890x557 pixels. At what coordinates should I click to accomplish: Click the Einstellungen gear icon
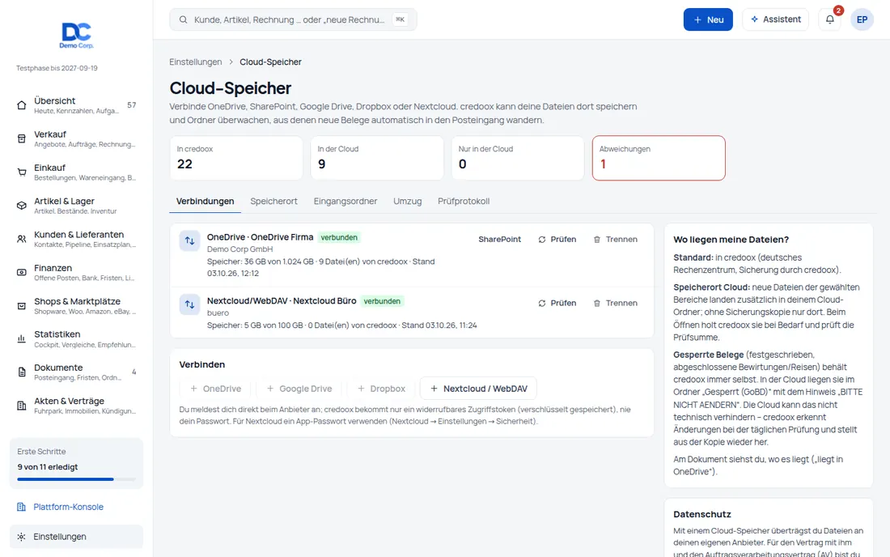click(x=22, y=537)
